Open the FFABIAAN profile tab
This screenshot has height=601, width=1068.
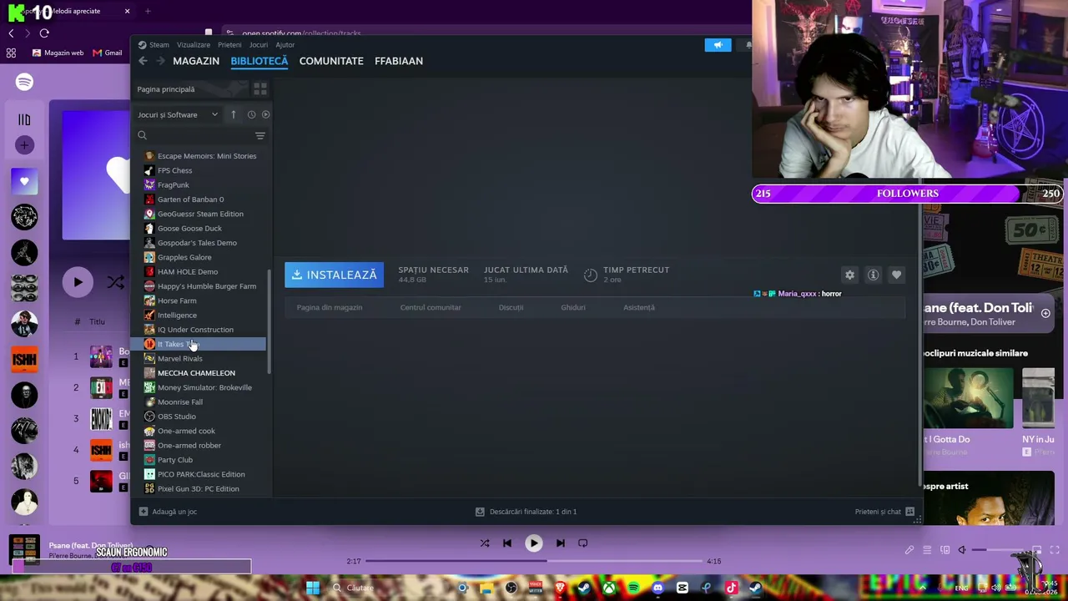click(x=399, y=61)
